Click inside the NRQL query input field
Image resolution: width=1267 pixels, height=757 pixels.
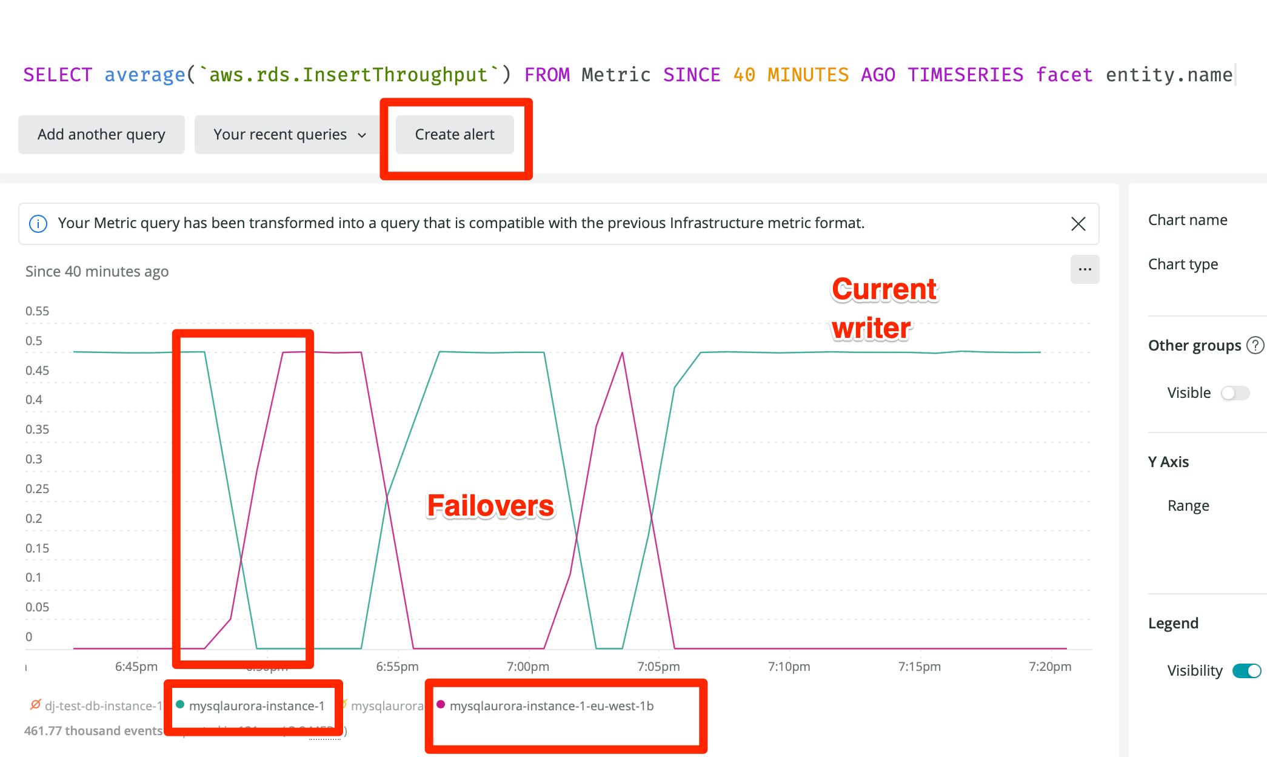coord(606,74)
